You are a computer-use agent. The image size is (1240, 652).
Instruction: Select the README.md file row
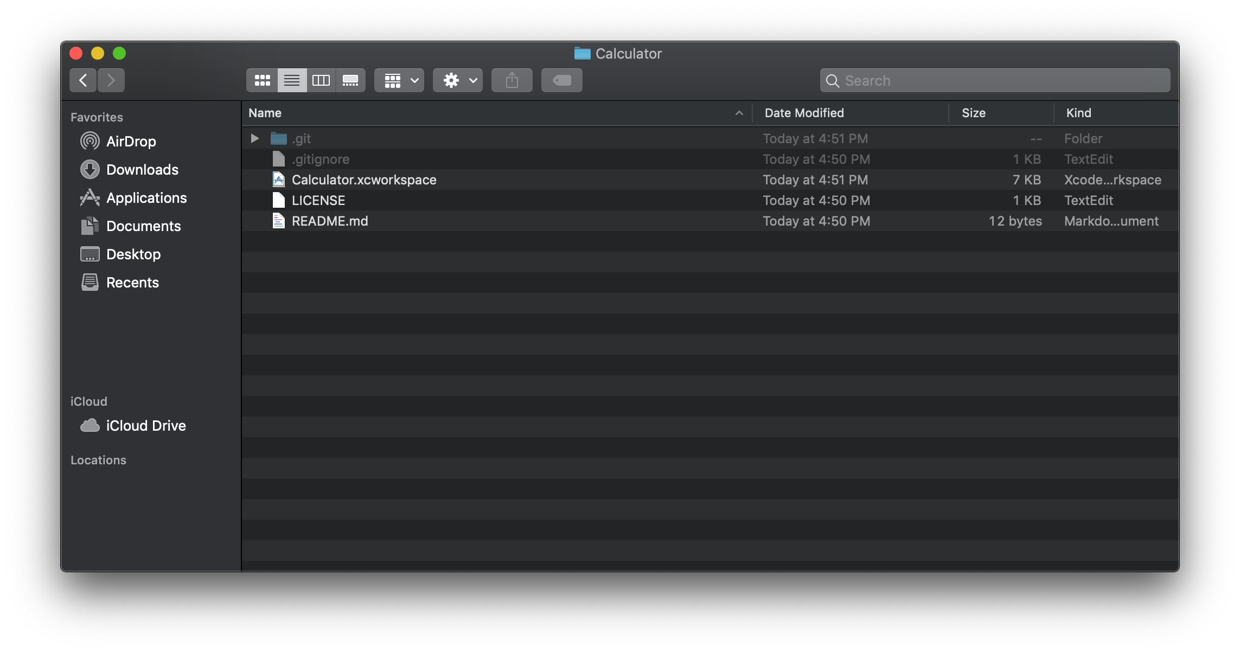(x=330, y=221)
